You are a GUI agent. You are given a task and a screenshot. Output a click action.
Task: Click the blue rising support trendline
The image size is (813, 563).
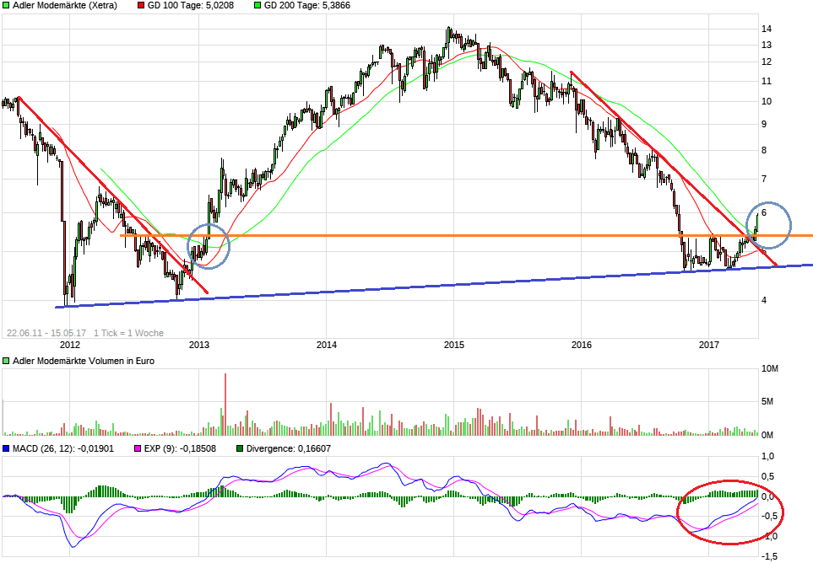click(422, 287)
